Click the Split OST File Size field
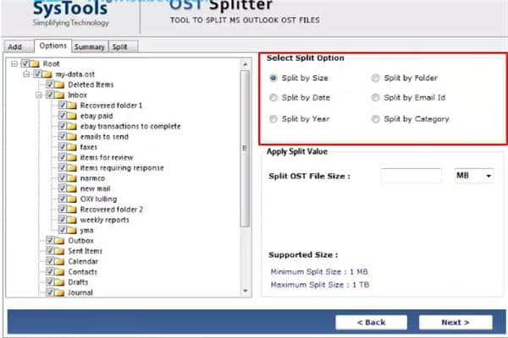The height and width of the screenshot is (338, 508). point(411,176)
